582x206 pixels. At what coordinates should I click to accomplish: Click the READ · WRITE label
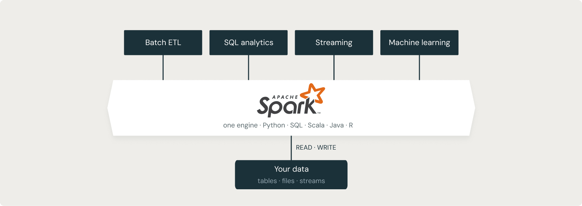pyautogui.click(x=316, y=148)
